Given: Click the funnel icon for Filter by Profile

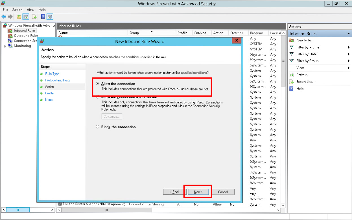Looking at the screenshot, I should click(x=292, y=47).
